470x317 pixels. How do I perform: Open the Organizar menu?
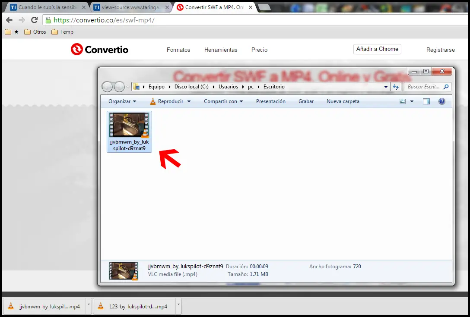[122, 101]
